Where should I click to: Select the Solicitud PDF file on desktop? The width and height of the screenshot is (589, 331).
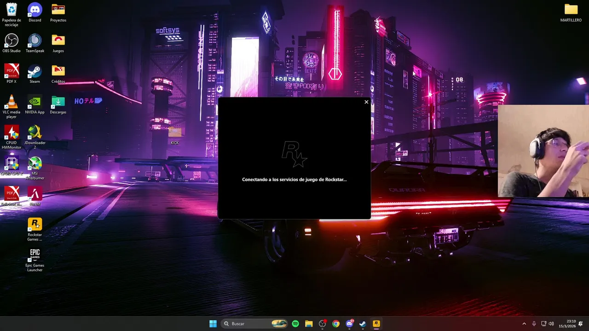[12, 196]
